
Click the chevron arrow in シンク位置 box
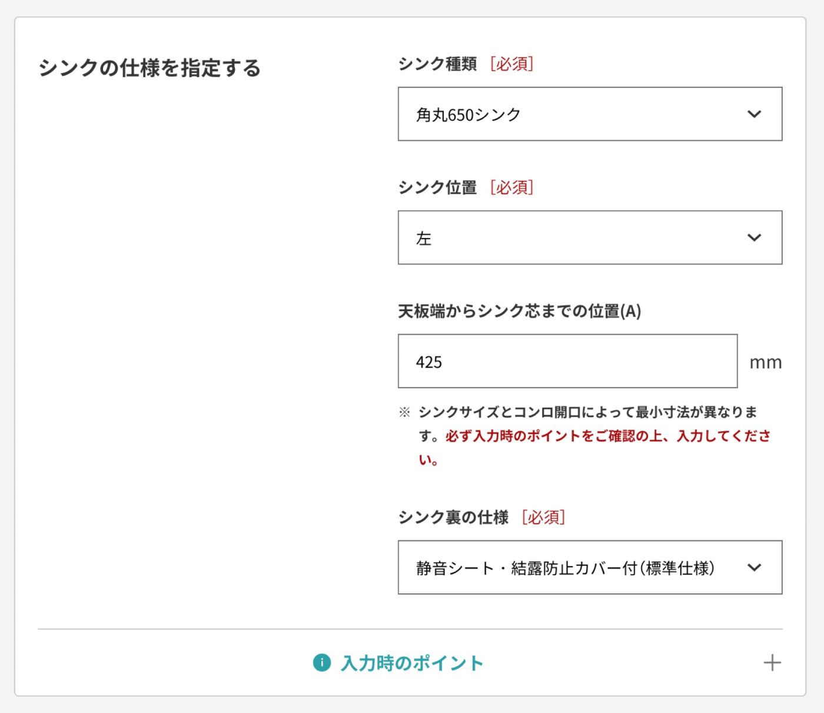(754, 238)
